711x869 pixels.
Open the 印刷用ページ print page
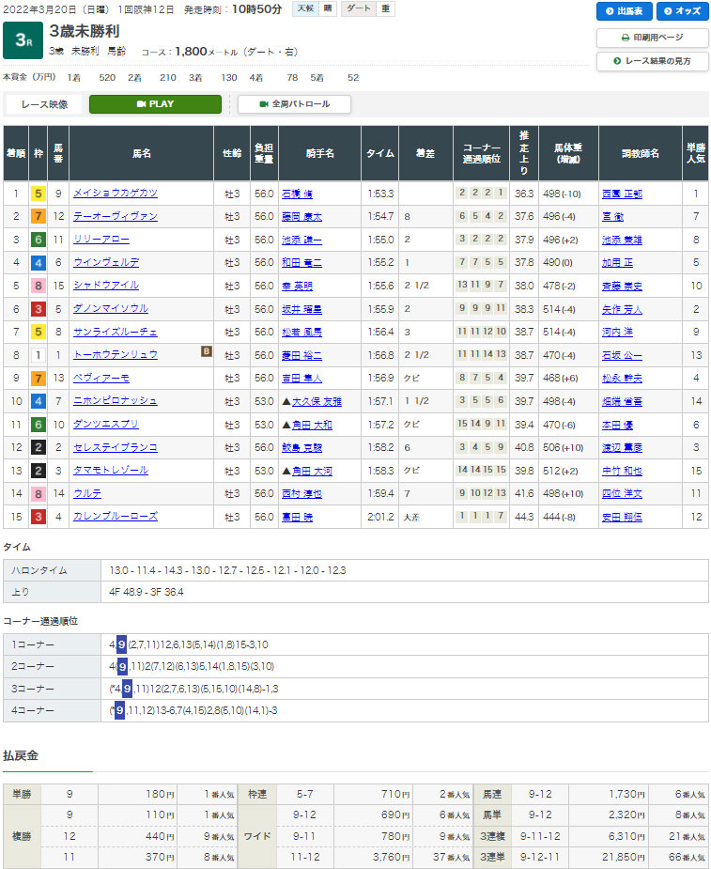pyautogui.click(x=652, y=38)
